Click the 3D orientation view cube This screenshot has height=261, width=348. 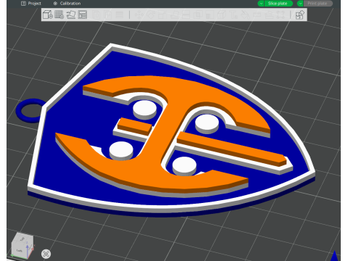point(22,246)
